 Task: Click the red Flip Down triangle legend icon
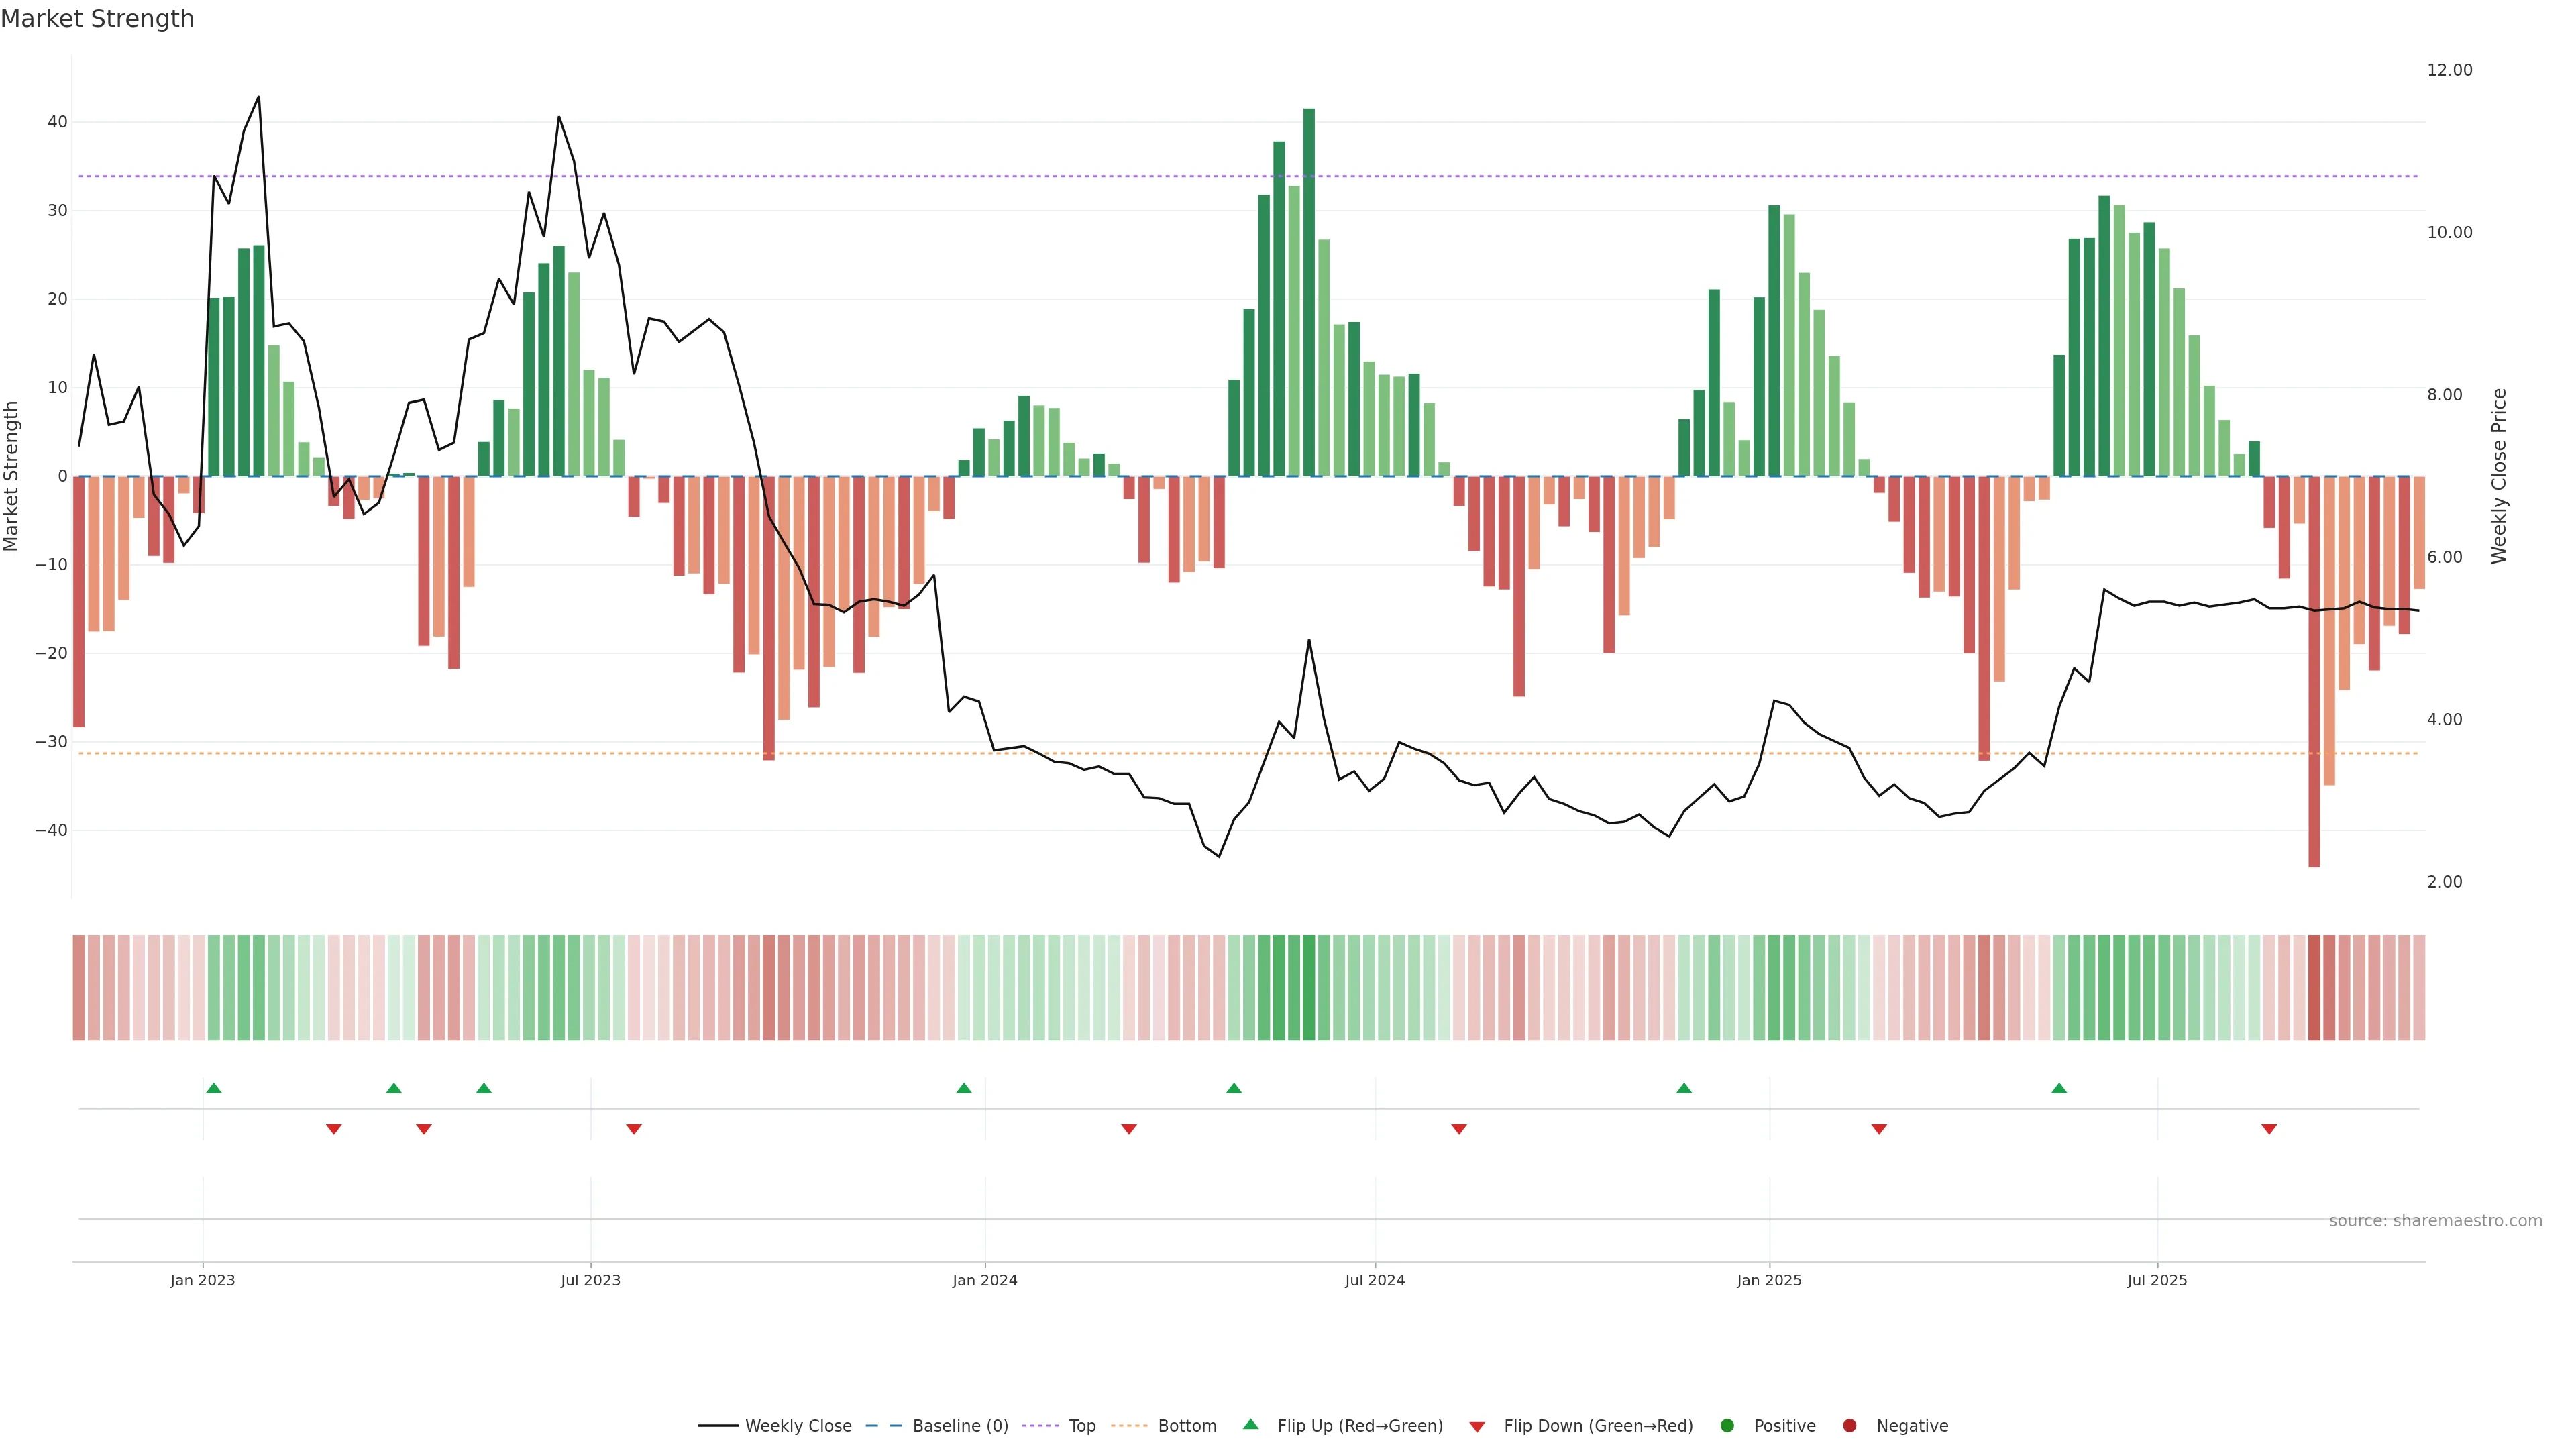click(x=1477, y=1427)
